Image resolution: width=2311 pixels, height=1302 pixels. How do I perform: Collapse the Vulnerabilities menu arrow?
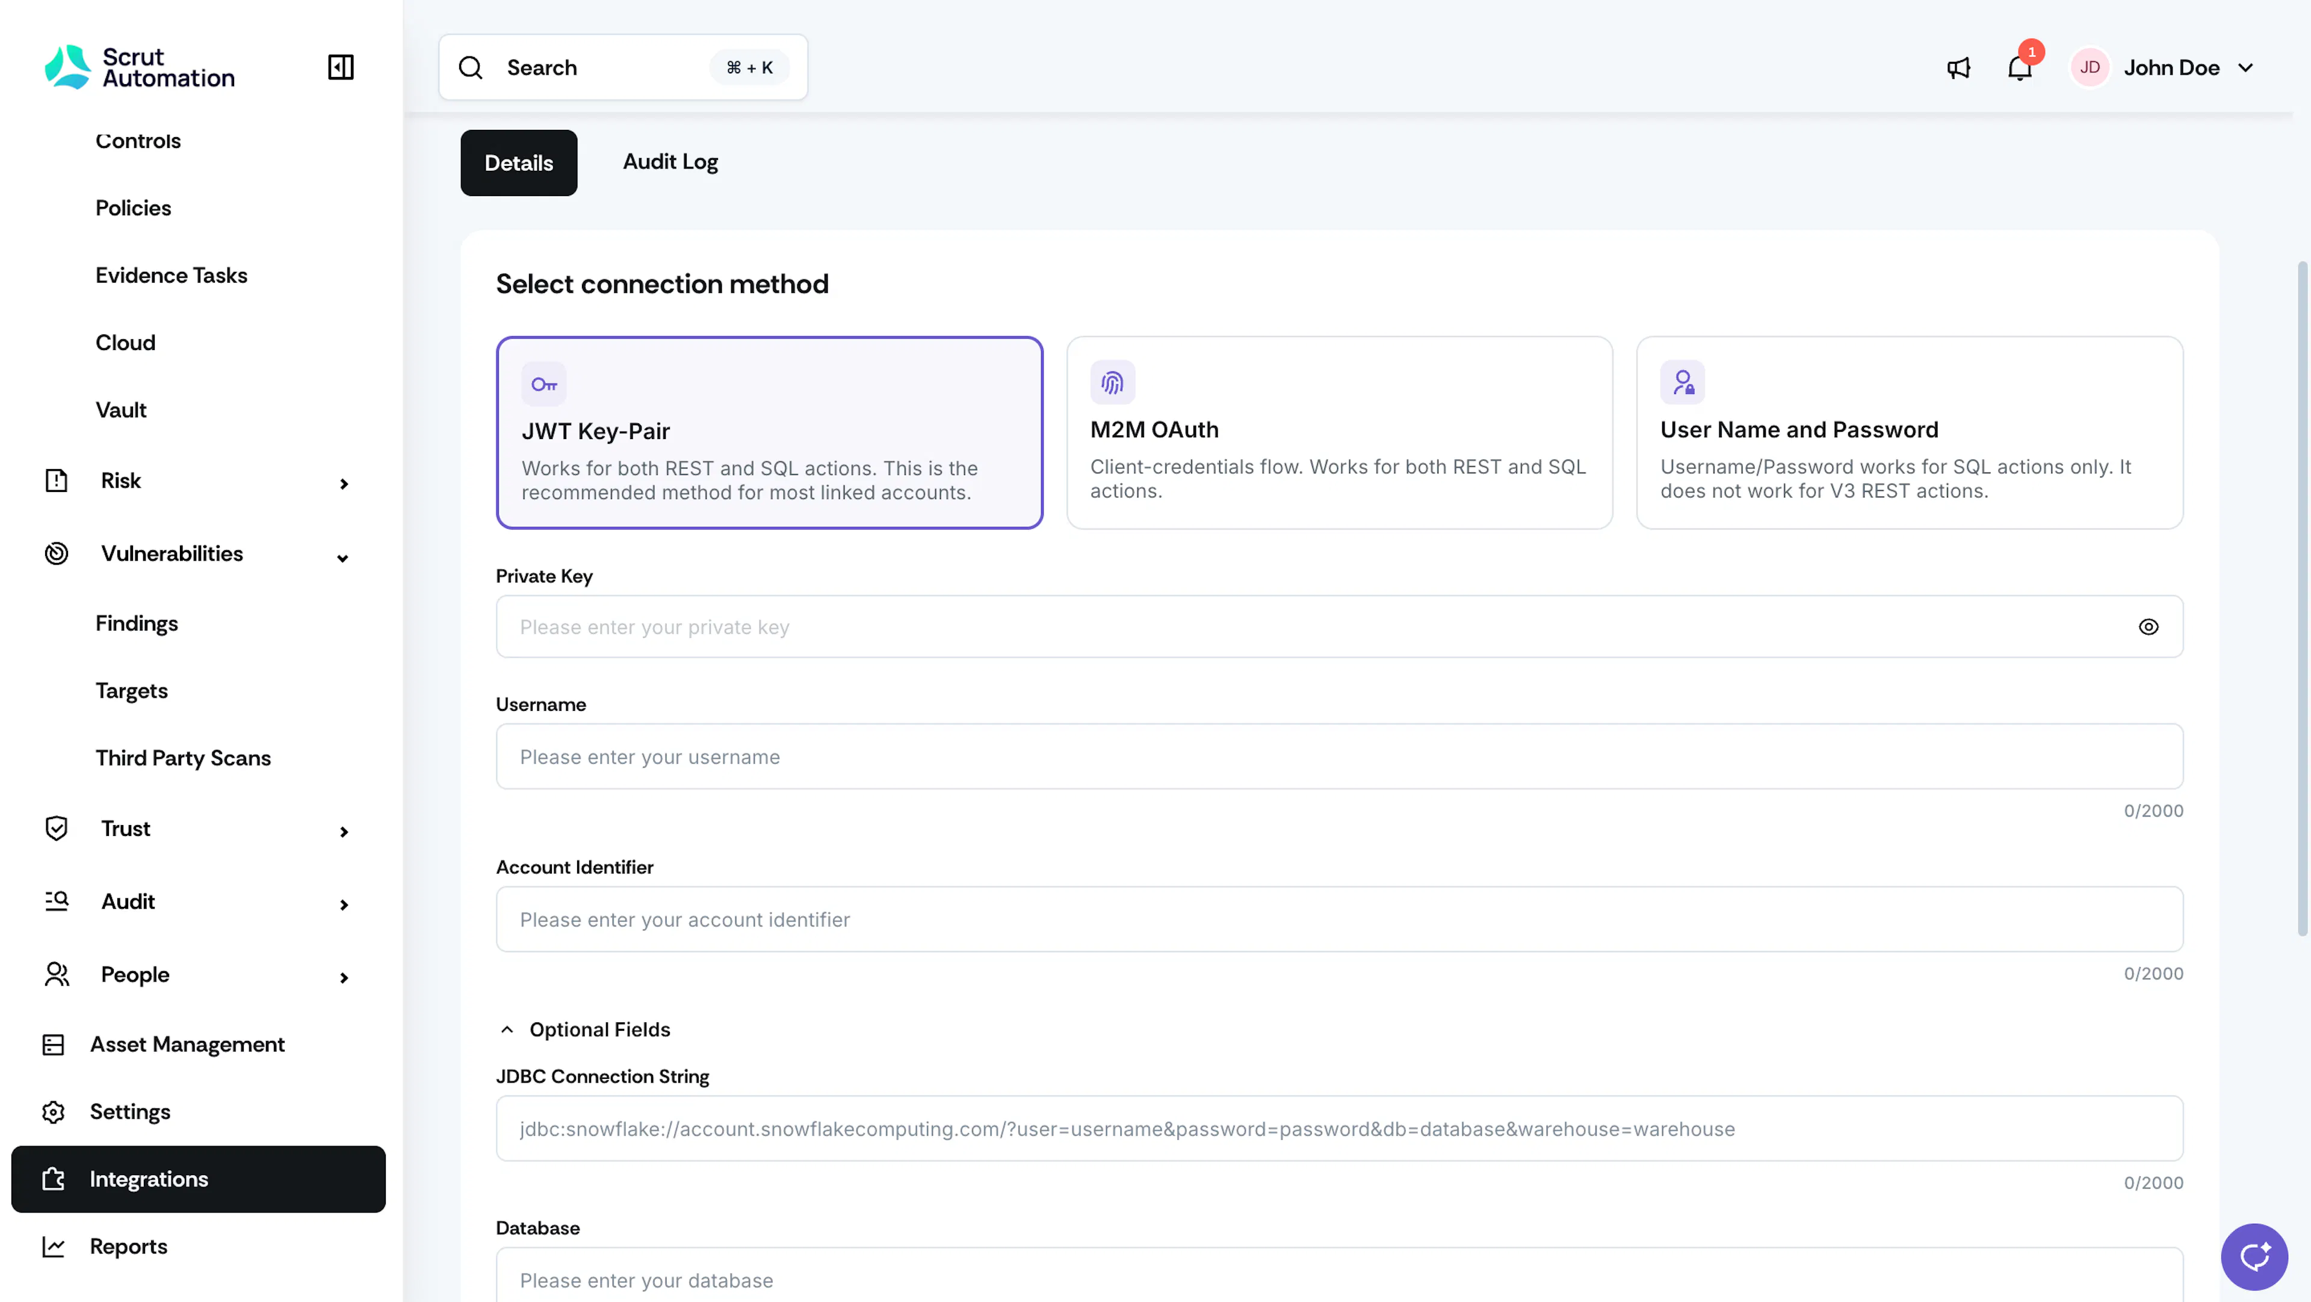(x=342, y=557)
